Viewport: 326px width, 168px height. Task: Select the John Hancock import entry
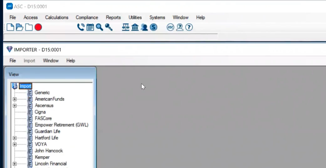49,151
